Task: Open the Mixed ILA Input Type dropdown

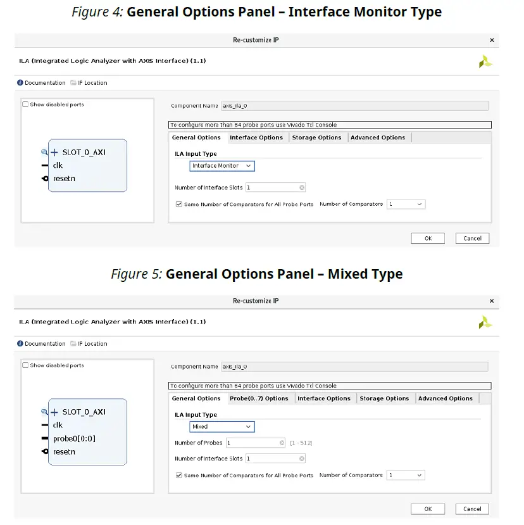Action: (x=222, y=427)
